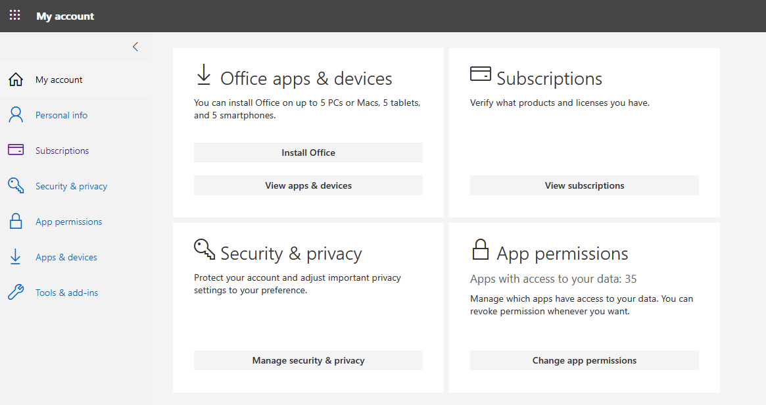Open App permissions sidebar link
The image size is (766, 405).
(x=68, y=222)
